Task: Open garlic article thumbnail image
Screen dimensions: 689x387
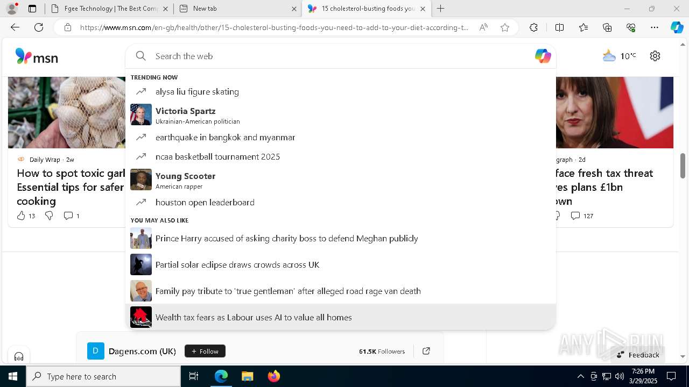Action: click(x=67, y=112)
